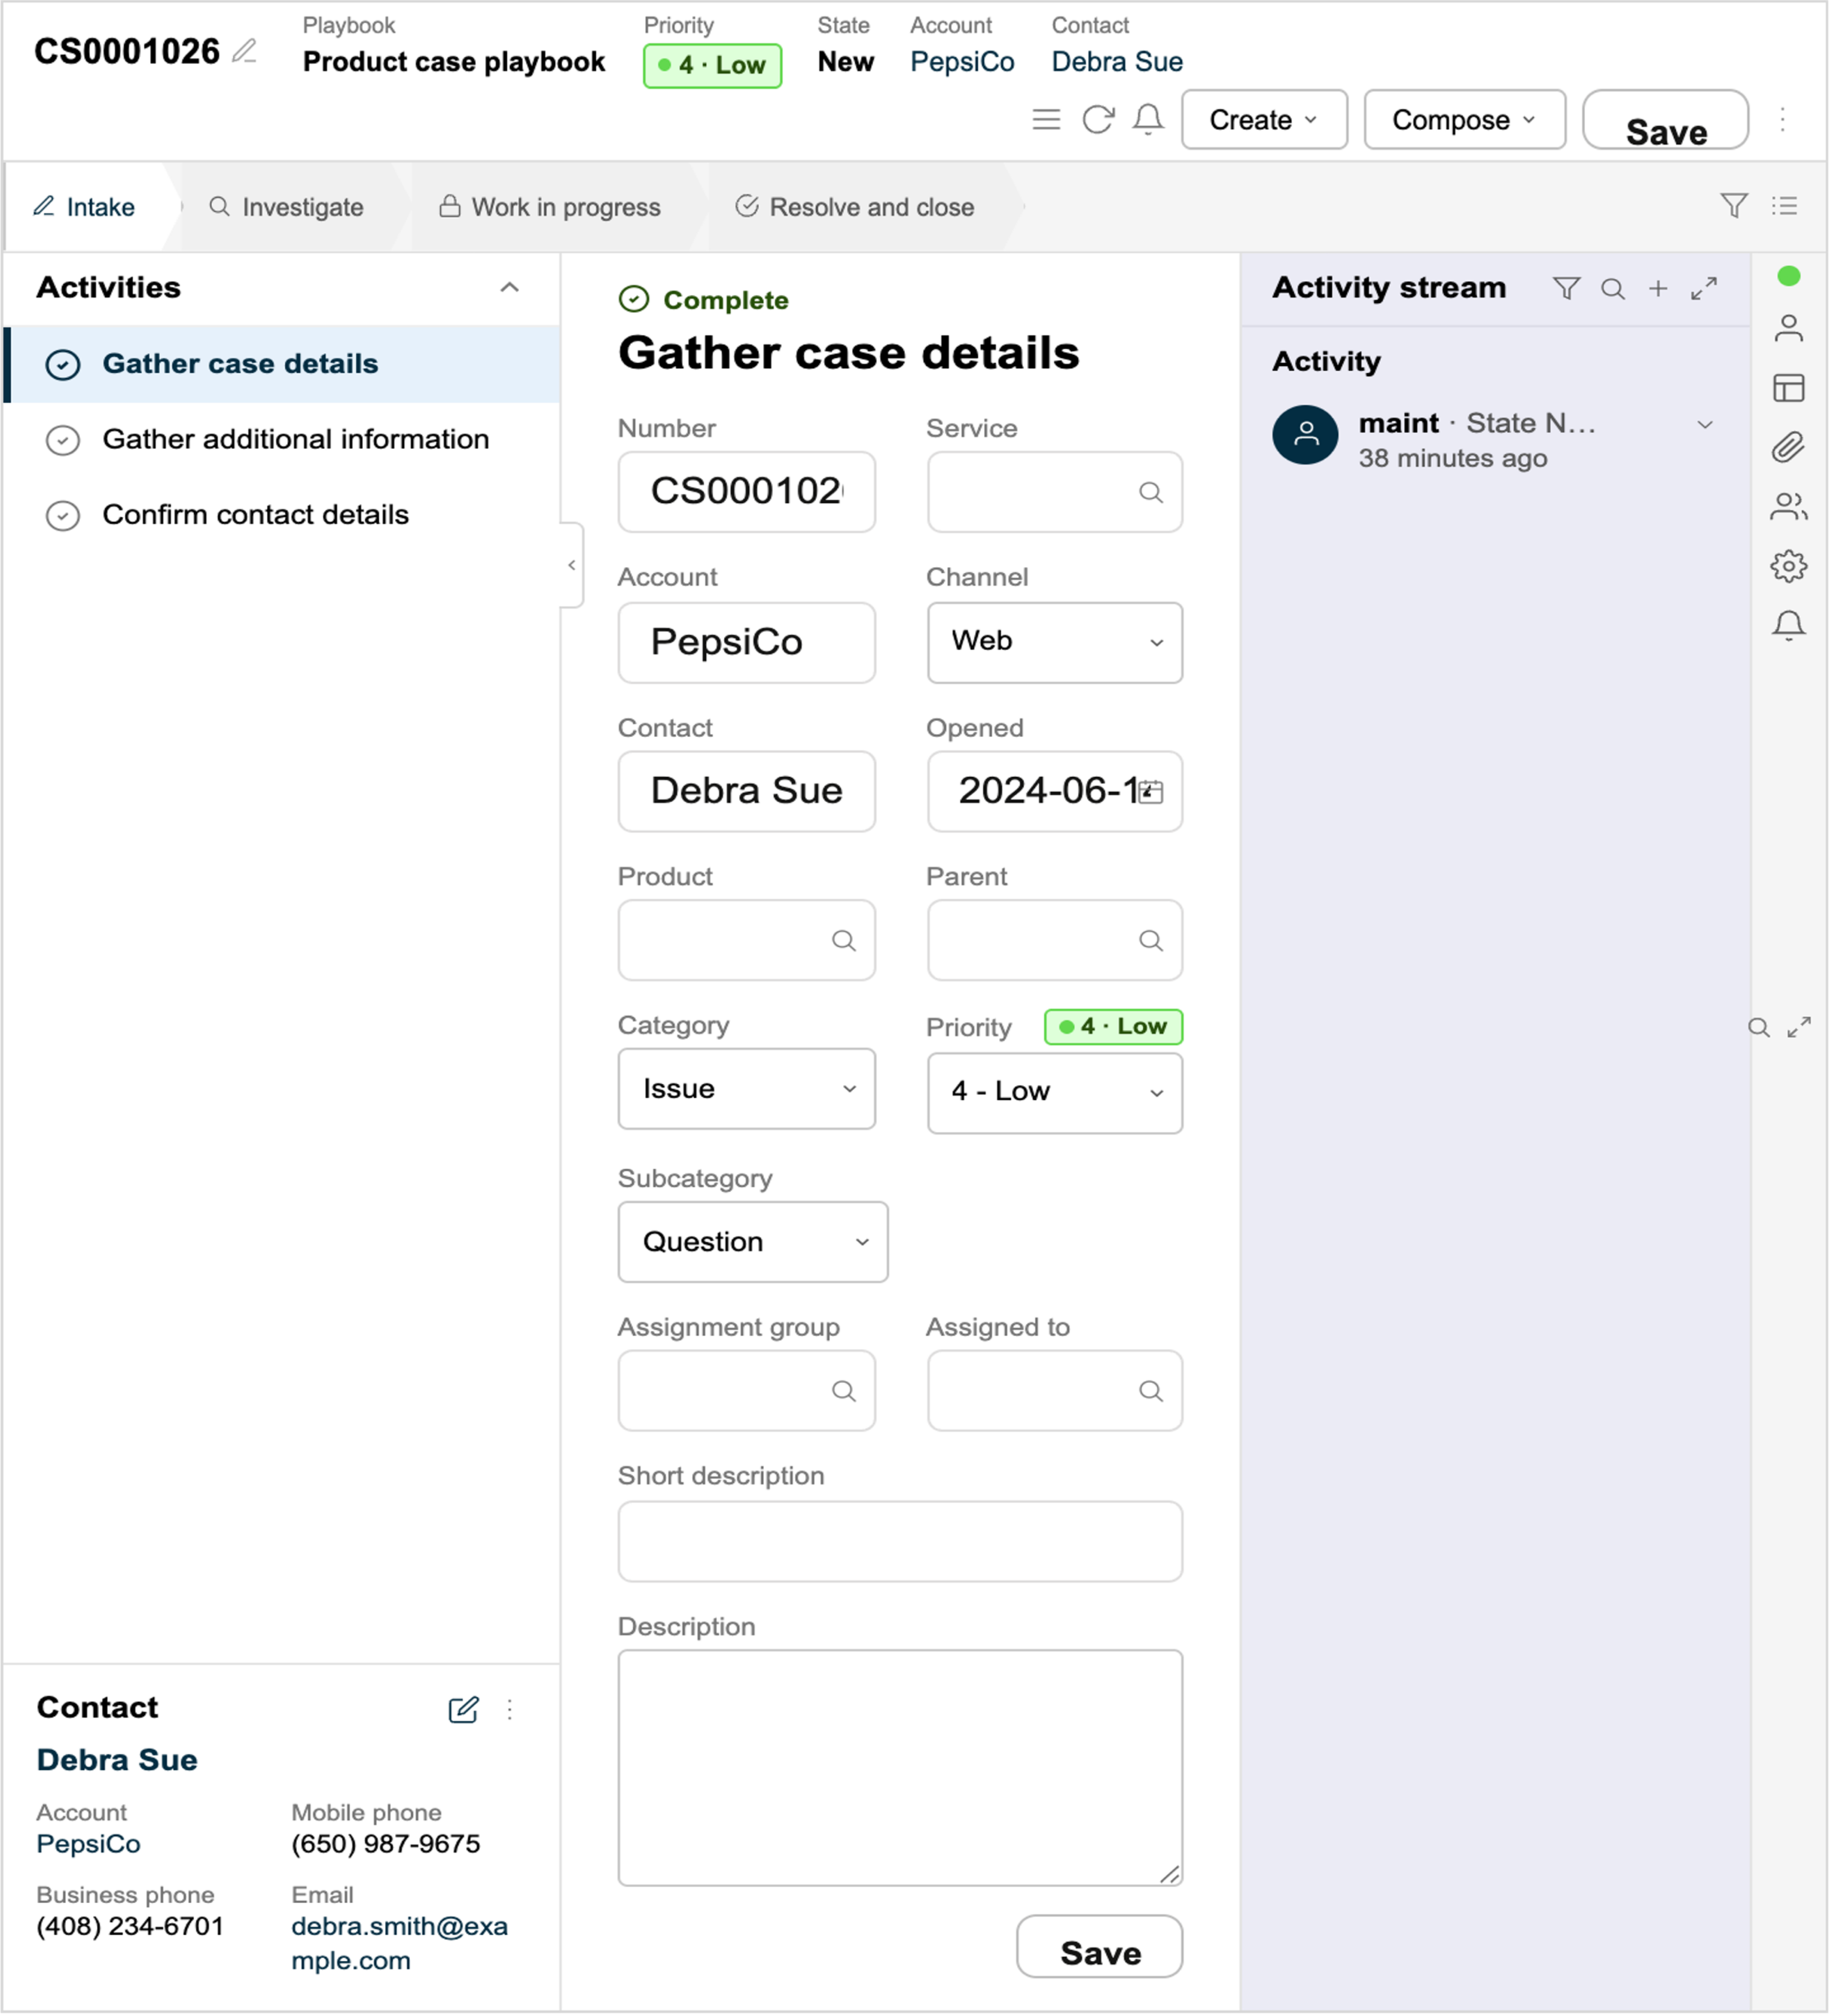The height and width of the screenshot is (2016, 1830).
Task: Open PepsiCo link in Contact card
Action: coord(89,1845)
